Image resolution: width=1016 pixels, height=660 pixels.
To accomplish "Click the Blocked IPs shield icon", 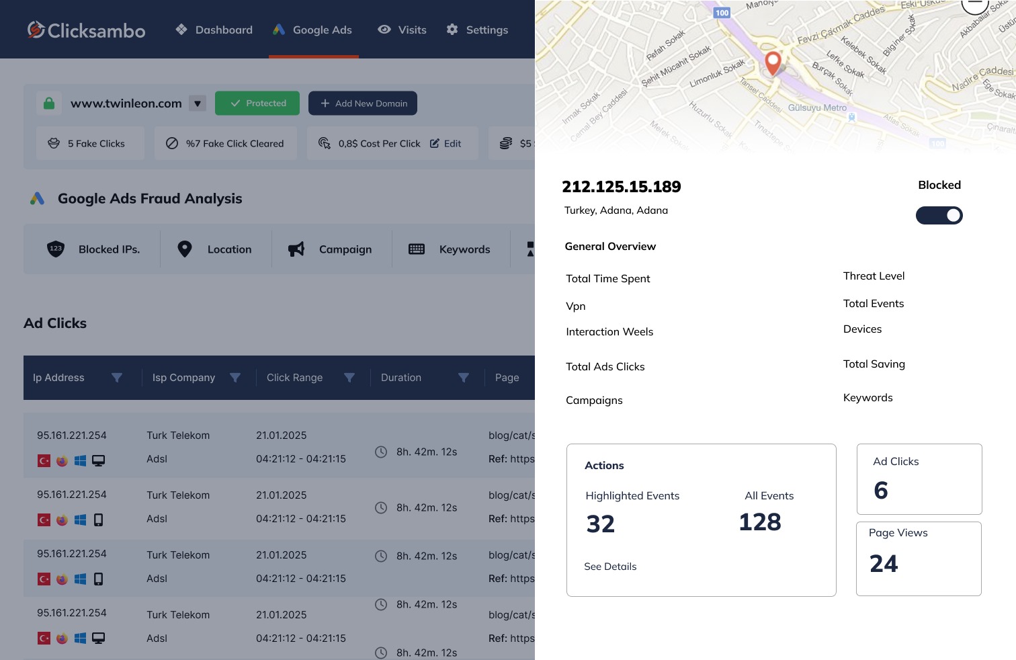I will (x=56, y=249).
